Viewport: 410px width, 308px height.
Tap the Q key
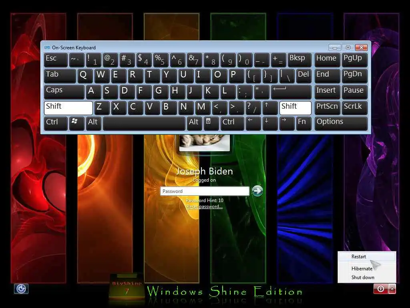(85, 76)
